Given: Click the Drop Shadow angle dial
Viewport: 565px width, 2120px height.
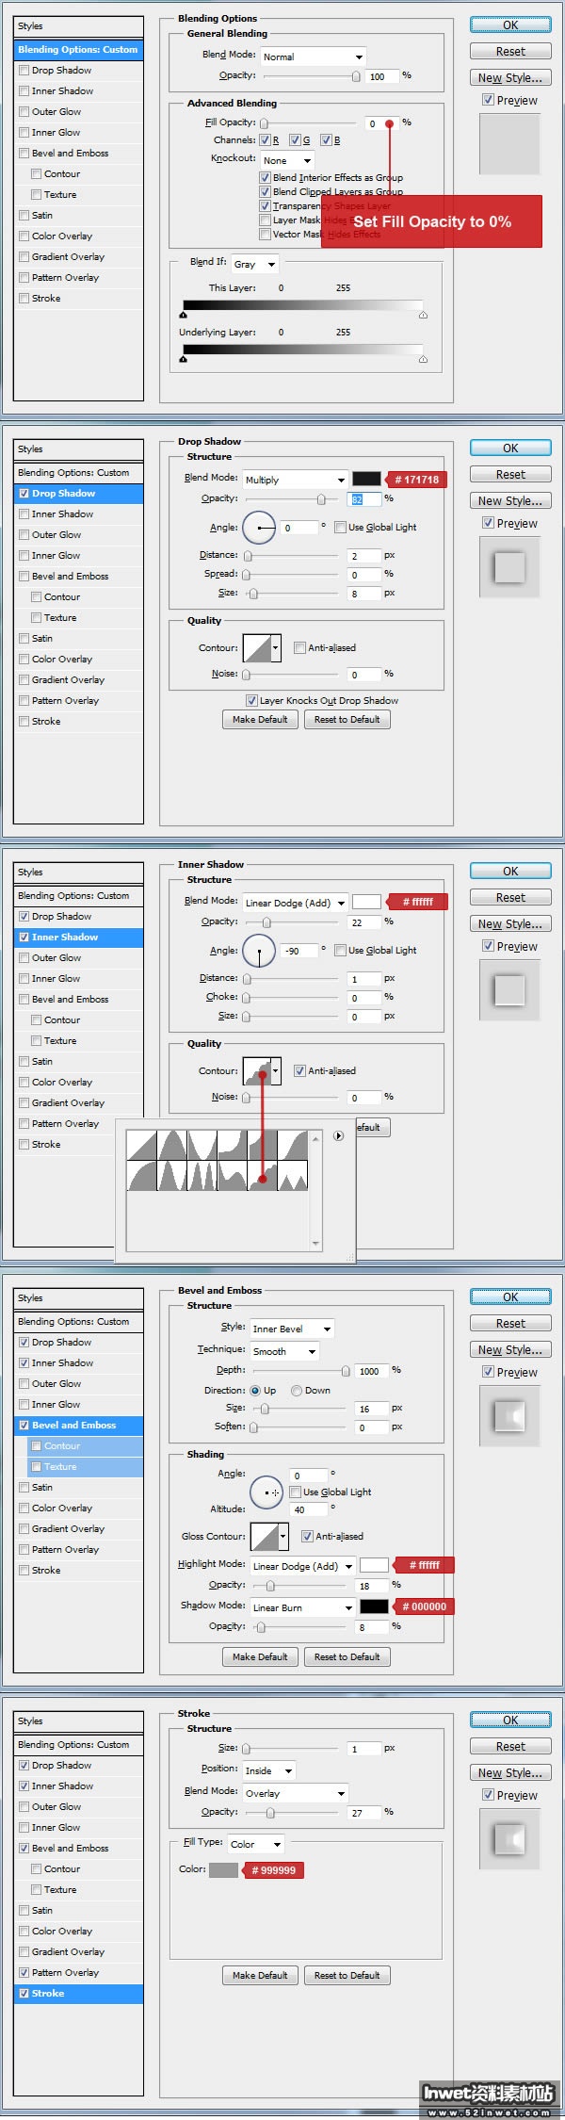Looking at the screenshot, I should (x=259, y=528).
